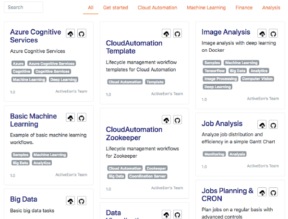This screenshot has width=288, height=219.
Task: Click Samples tag on Image Analysis card
Action: (212, 63)
